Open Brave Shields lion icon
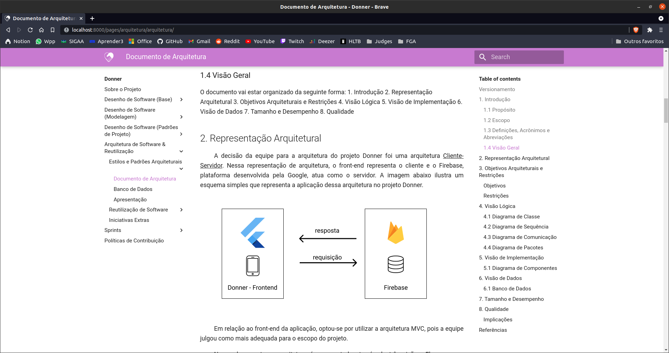669x353 pixels. click(x=636, y=30)
